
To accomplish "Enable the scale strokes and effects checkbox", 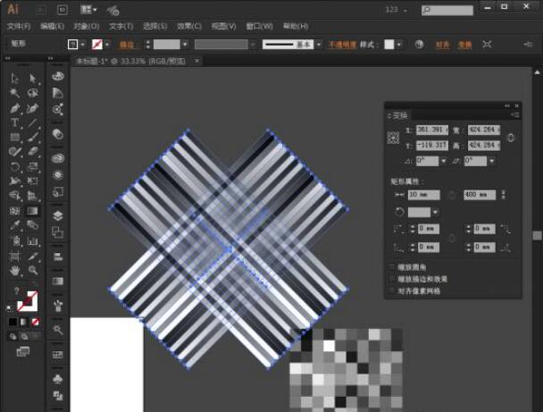I will point(392,279).
